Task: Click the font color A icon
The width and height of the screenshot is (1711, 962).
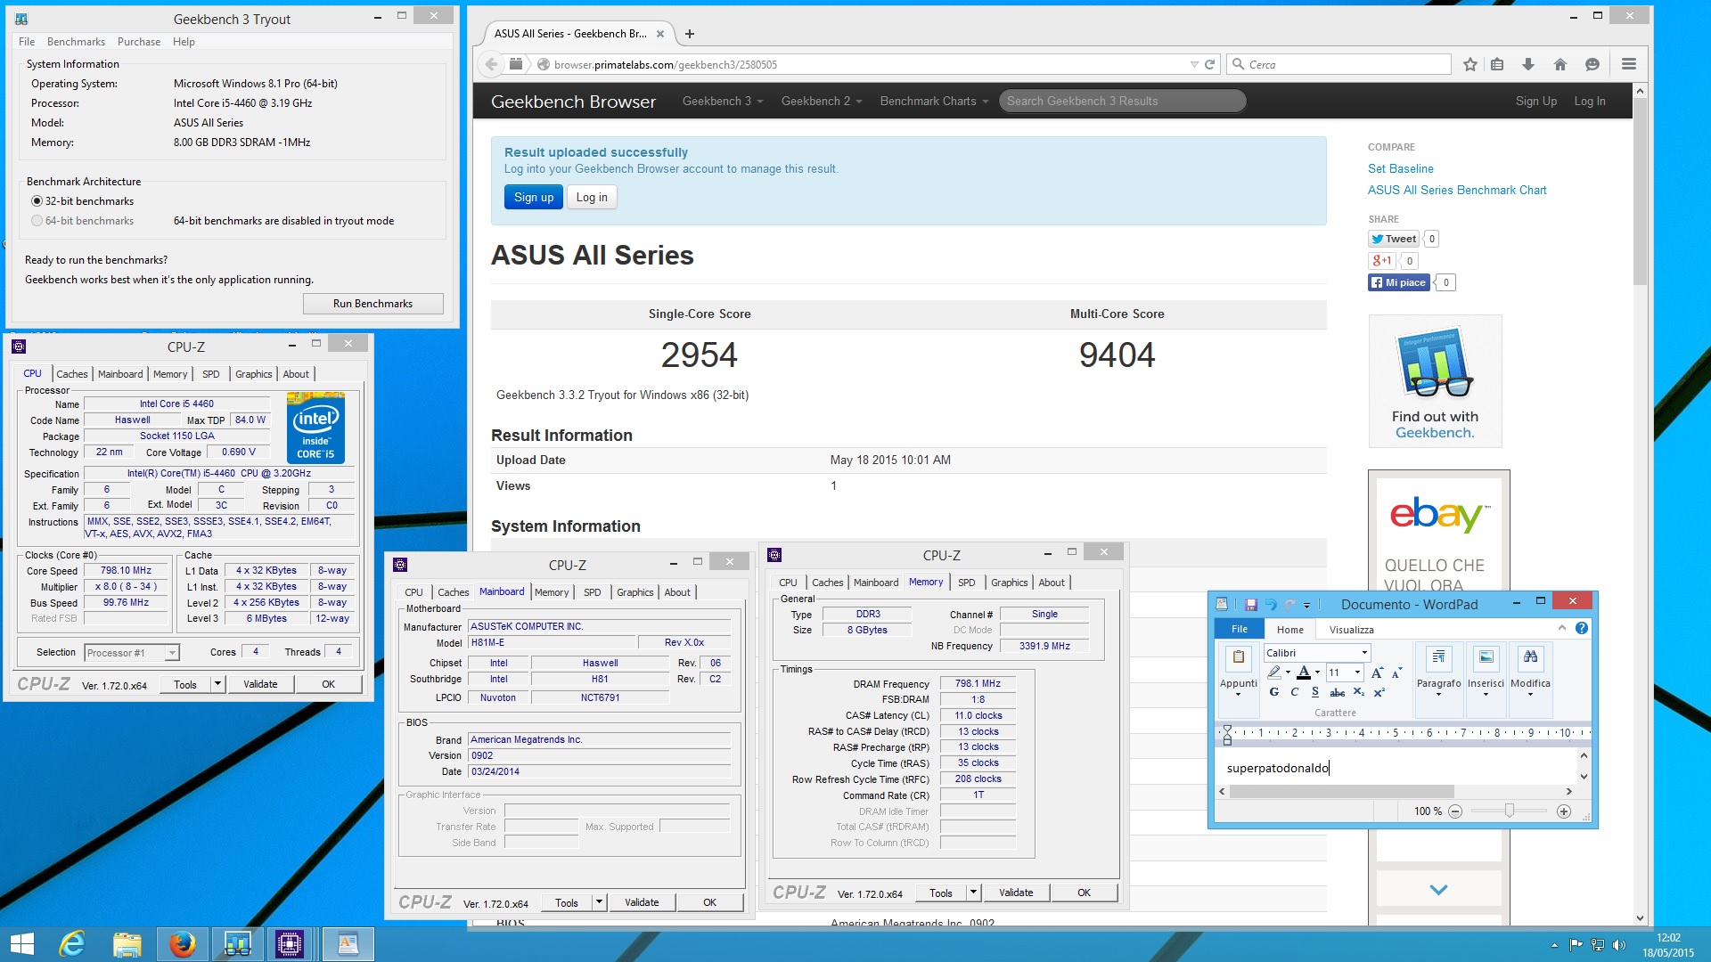Action: tap(1304, 673)
